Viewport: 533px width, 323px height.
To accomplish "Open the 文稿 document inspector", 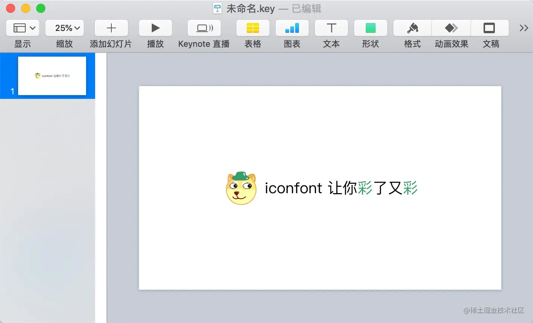I will tap(490, 28).
